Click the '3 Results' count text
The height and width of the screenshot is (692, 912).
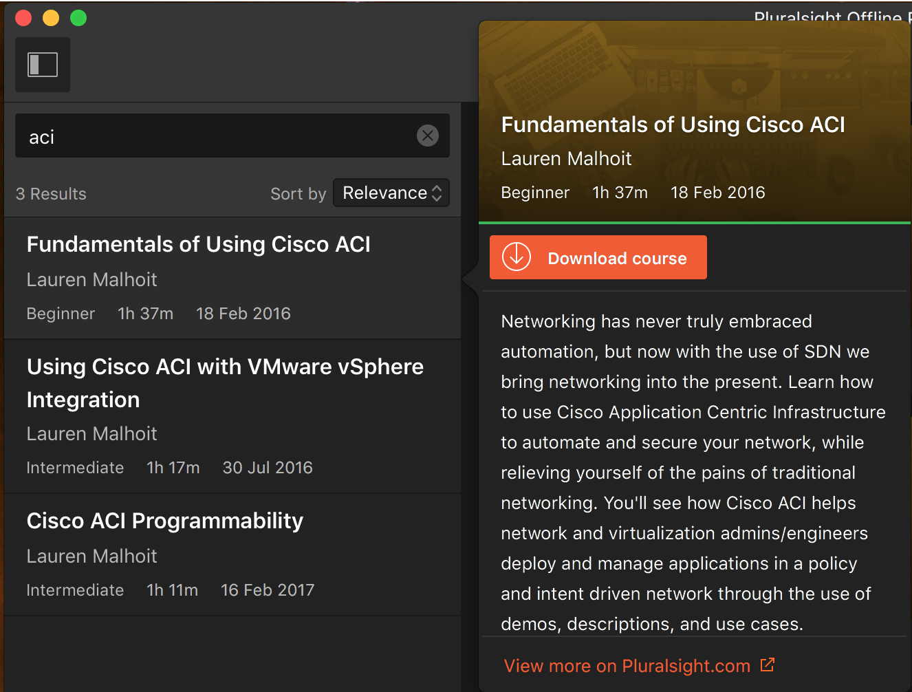coord(51,194)
